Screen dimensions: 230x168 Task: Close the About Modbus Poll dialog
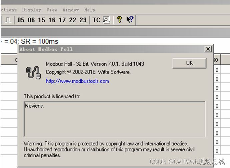tap(208, 49)
